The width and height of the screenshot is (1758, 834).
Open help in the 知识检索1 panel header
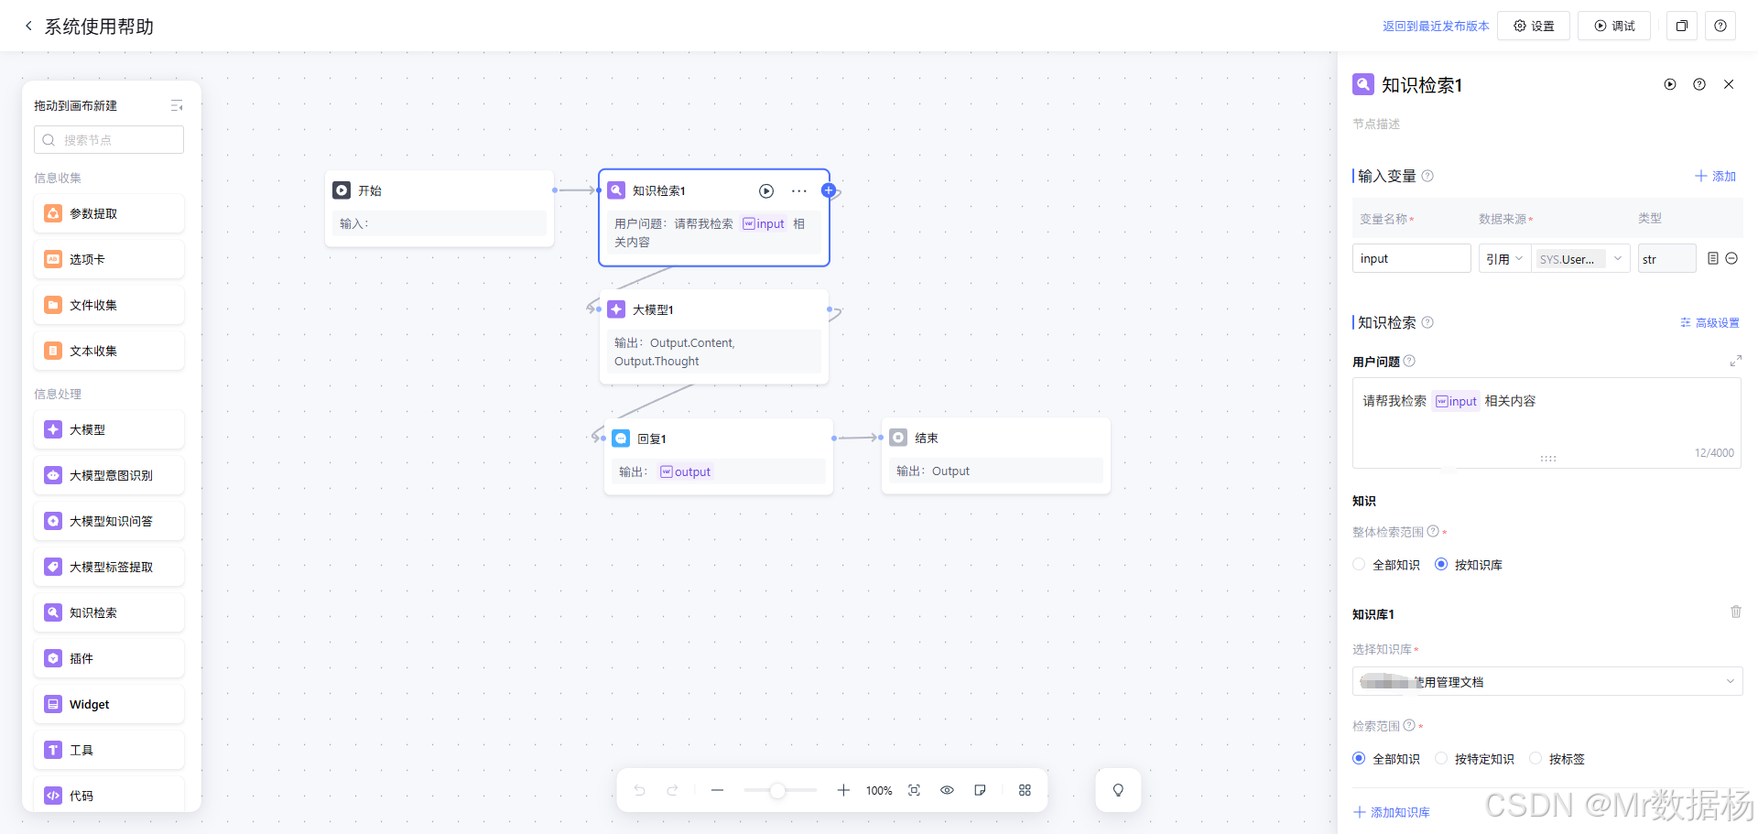[x=1699, y=84]
